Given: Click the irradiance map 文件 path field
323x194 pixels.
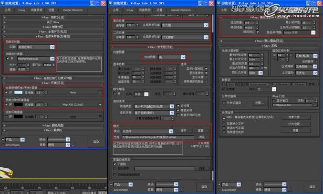Looking at the screenshot, I should pos(158,137).
